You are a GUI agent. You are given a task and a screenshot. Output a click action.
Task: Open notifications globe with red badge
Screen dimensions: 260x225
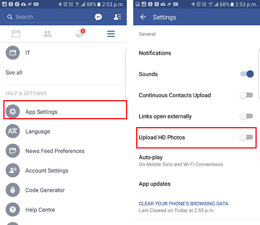[x=80, y=33]
